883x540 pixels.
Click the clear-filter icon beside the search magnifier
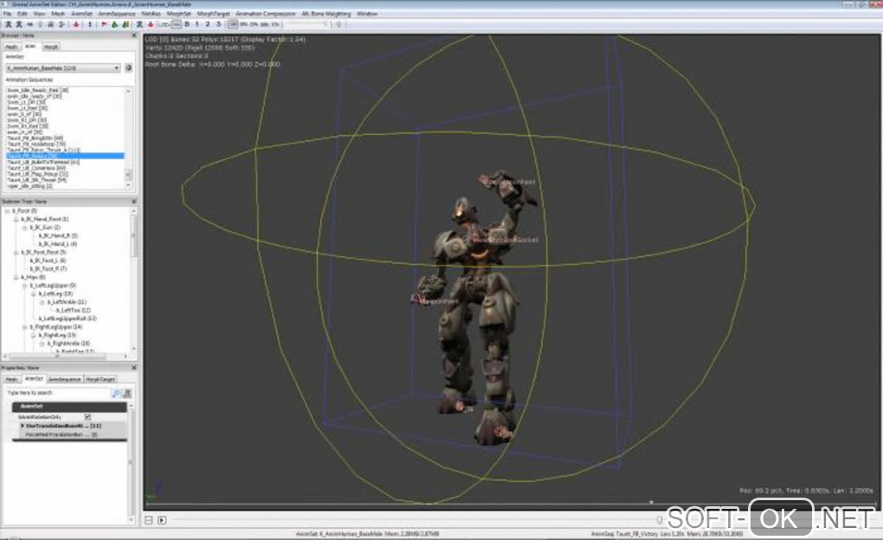pyautogui.click(x=127, y=393)
